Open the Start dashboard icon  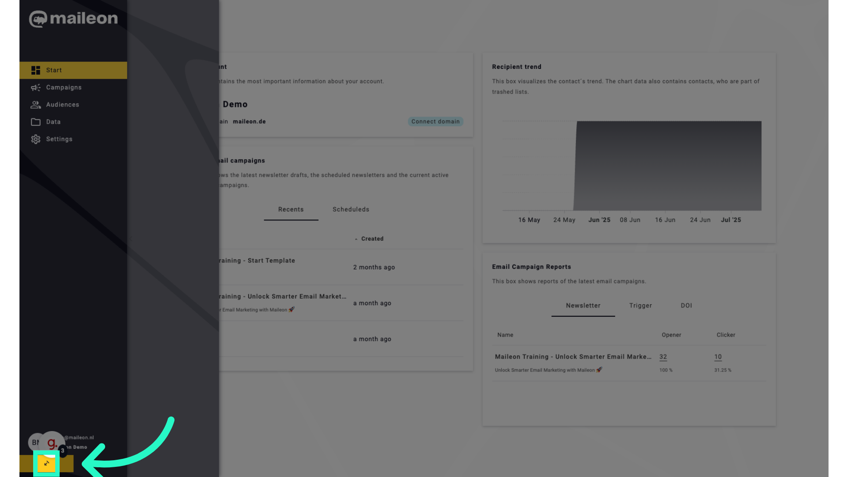(x=36, y=70)
